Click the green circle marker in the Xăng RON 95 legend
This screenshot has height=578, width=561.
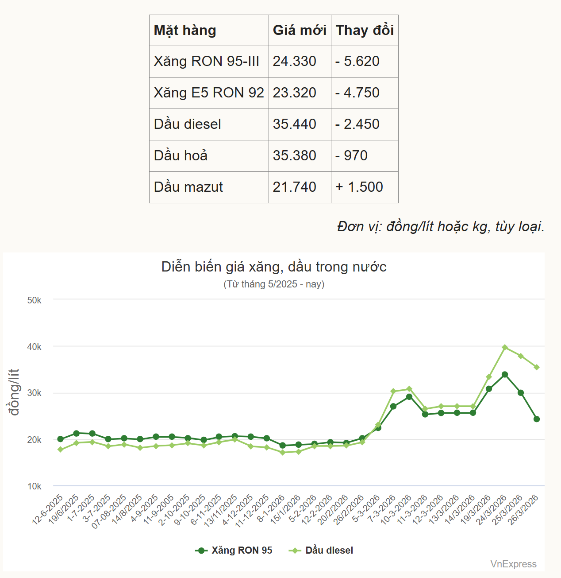pos(201,551)
